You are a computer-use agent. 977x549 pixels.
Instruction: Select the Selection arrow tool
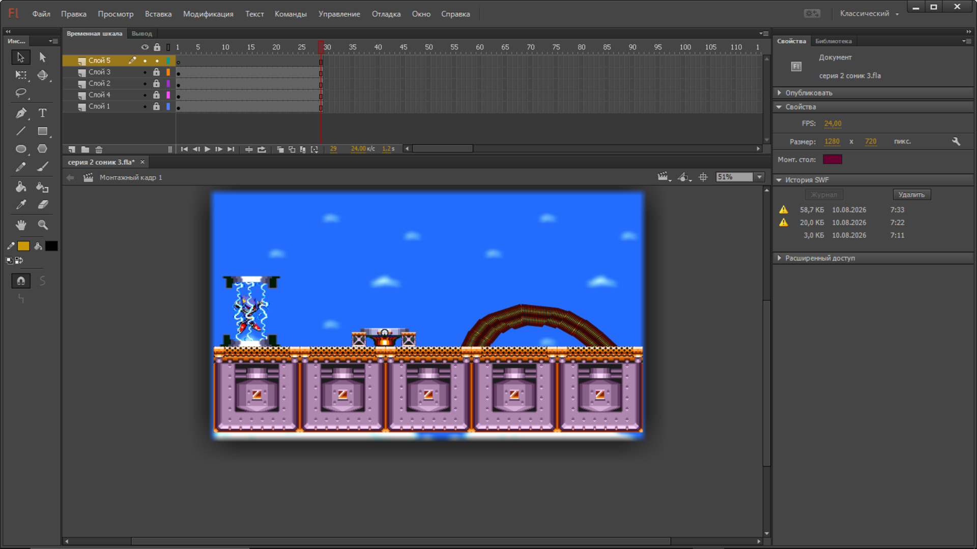[x=21, y=57]
